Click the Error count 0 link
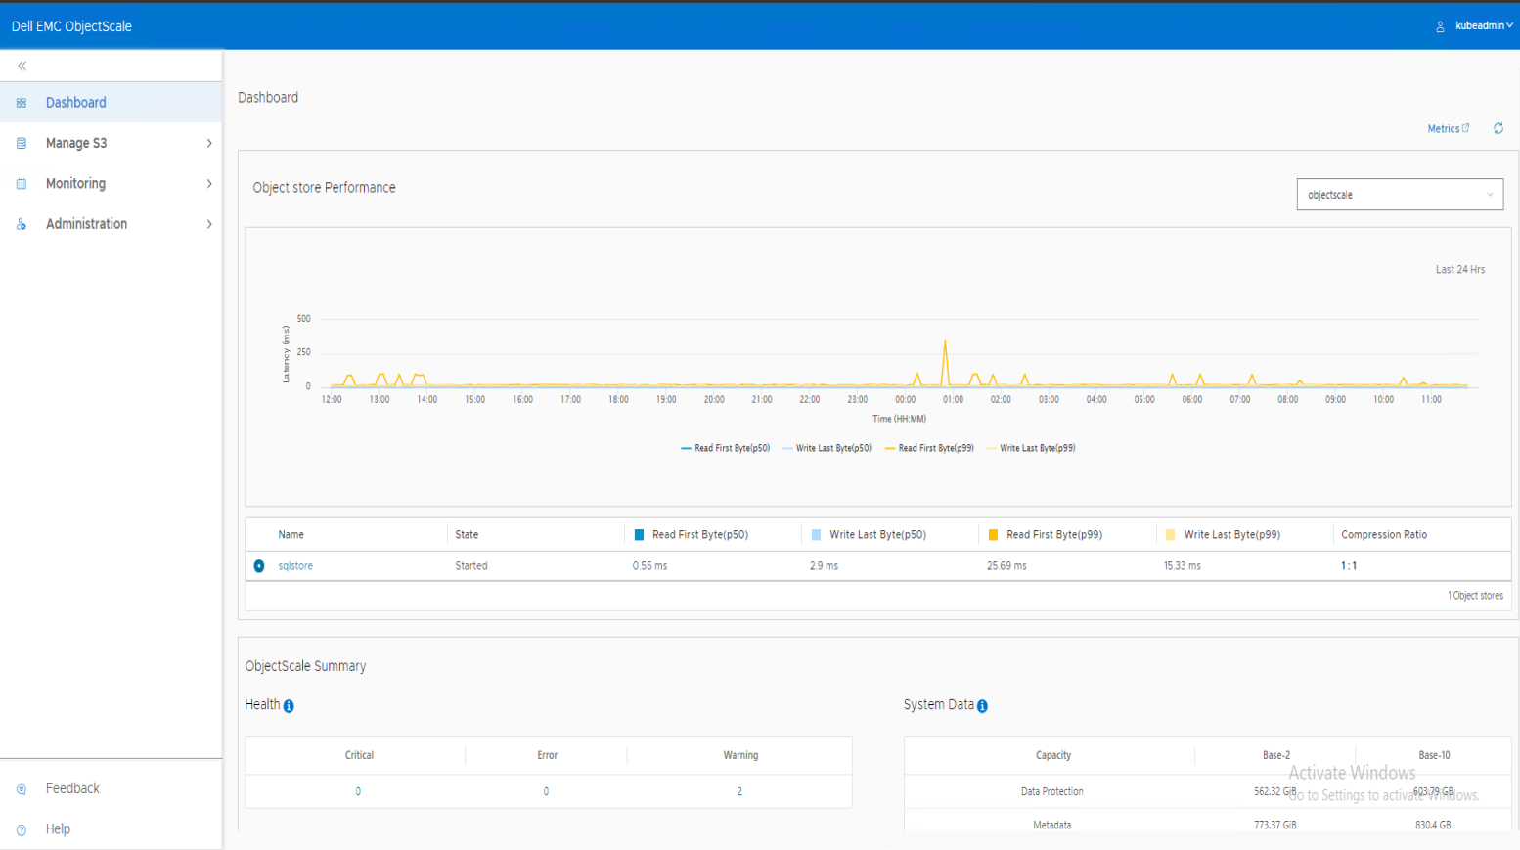The image size is (1520, 850). pos(546,791)
